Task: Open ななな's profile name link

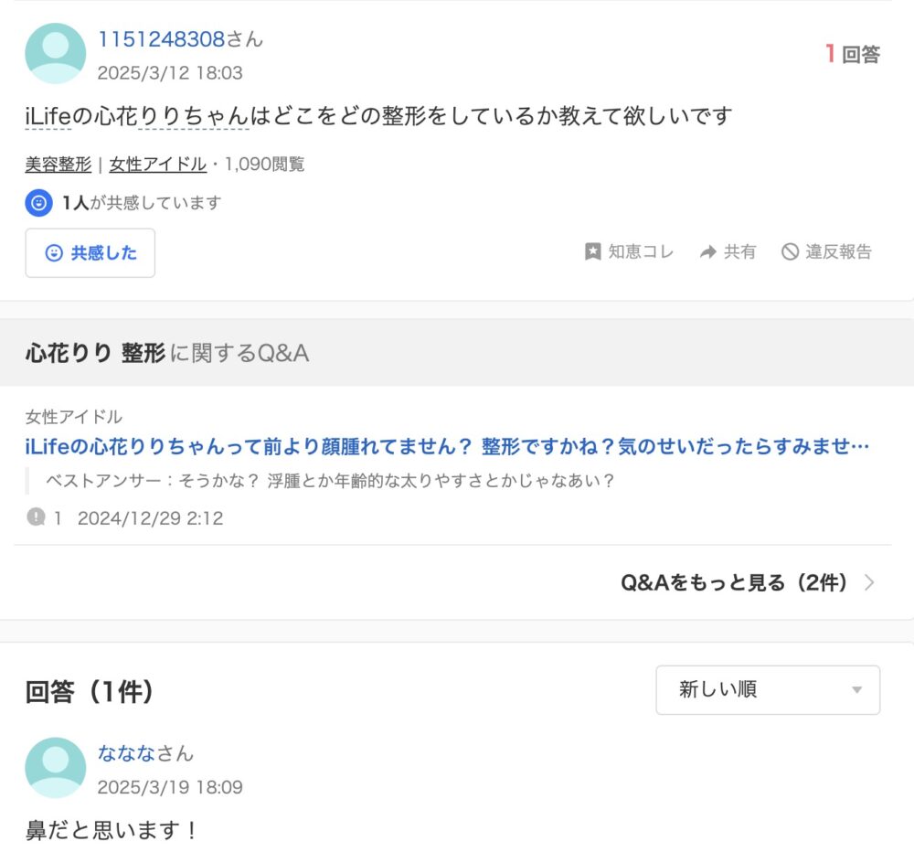Action: (145, 753)
